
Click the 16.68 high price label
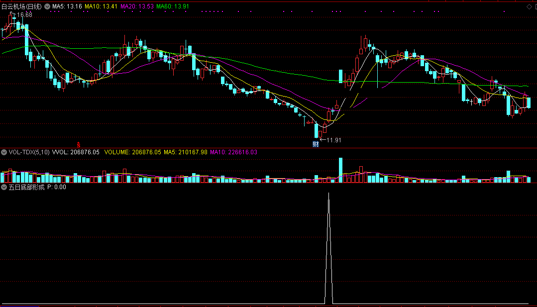point(24,15)
